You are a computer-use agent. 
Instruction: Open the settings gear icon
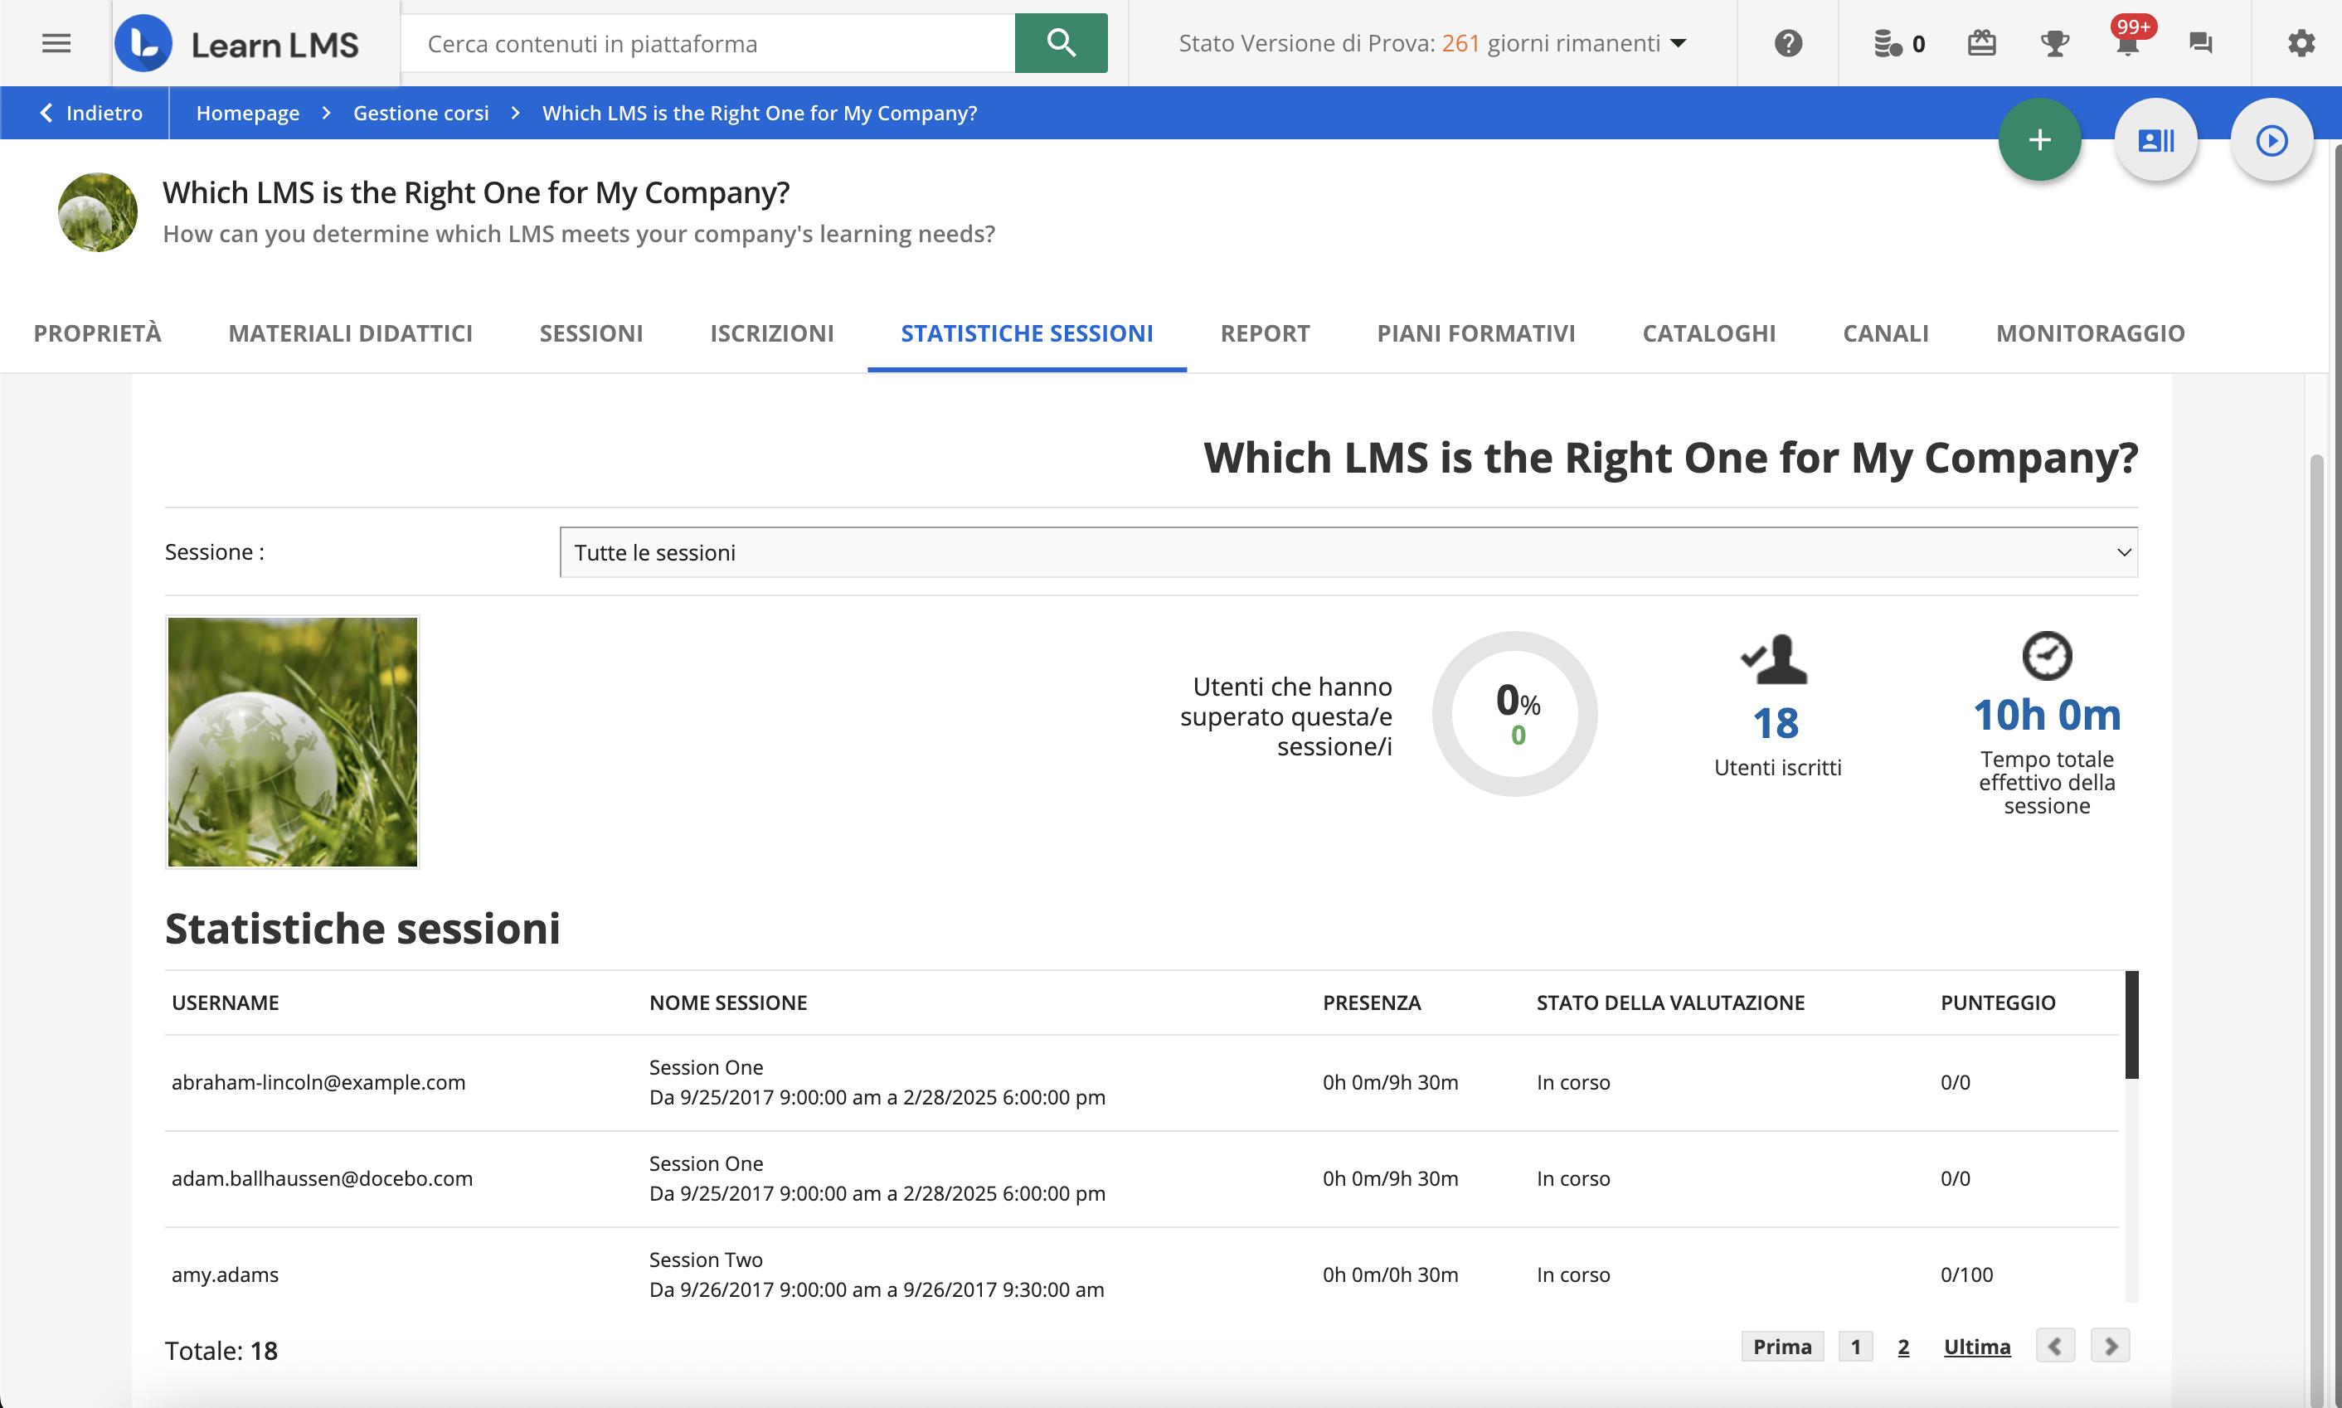click(x=2301, y=42)
